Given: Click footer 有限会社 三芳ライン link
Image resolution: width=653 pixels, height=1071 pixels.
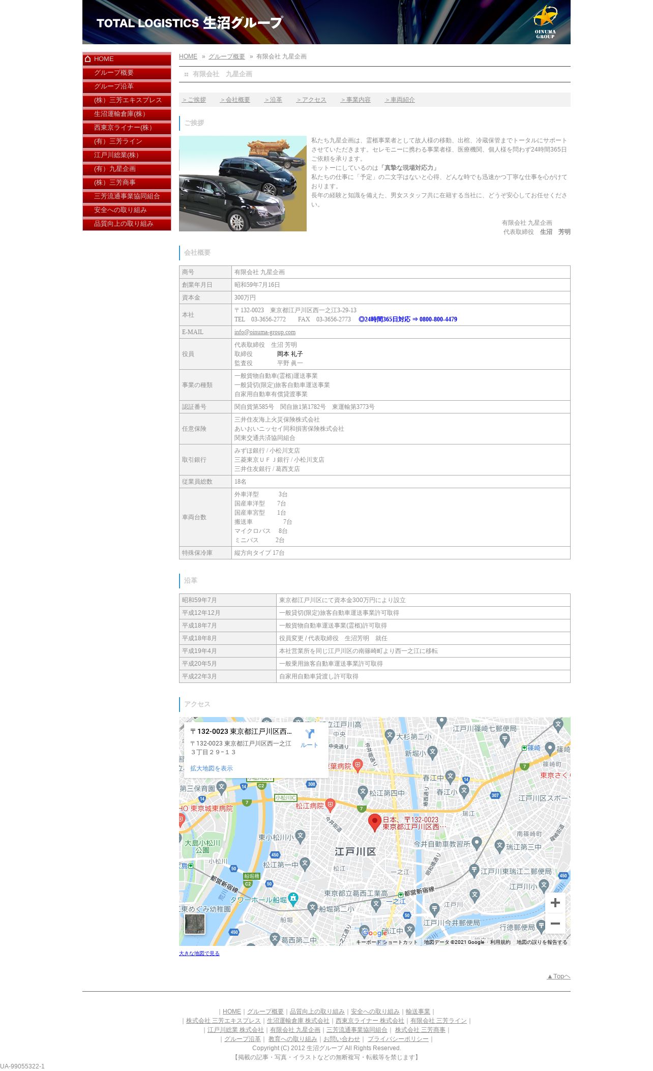Looking at the screenshot, I should tap(438, 1021).
